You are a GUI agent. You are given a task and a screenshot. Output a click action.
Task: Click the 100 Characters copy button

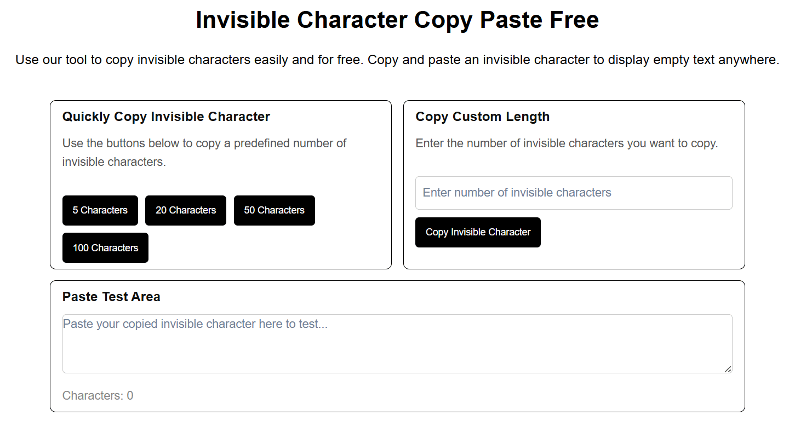tap(105, 247)
